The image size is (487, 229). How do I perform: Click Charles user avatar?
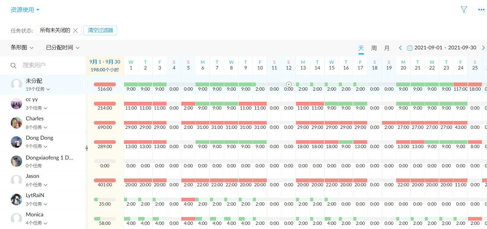pyautogui.click(x=16, y=123)
